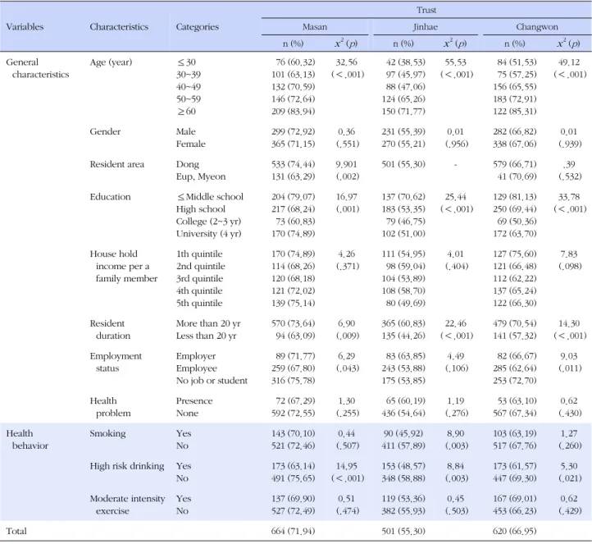Image resolution: width=592 pixels, height=544 pixels.
Task: Click the 'Changwon' column group header
Action: point(537,27)
